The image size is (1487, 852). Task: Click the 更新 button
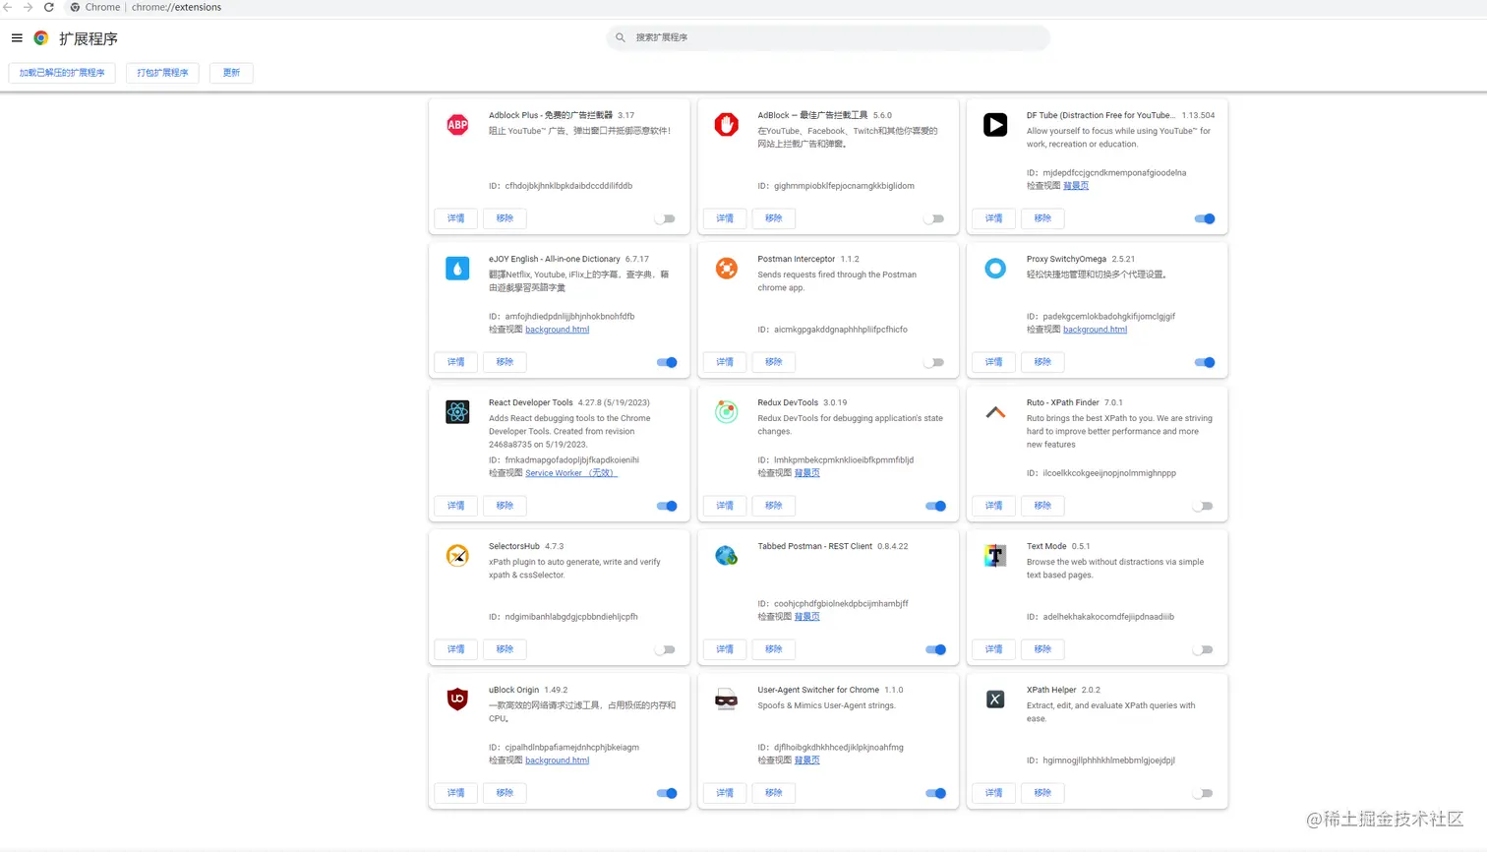[x=231, y=73]
